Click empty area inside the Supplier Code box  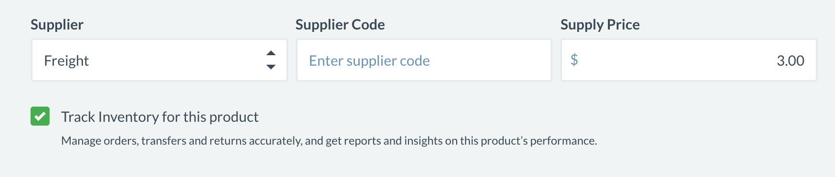(491, 60)
